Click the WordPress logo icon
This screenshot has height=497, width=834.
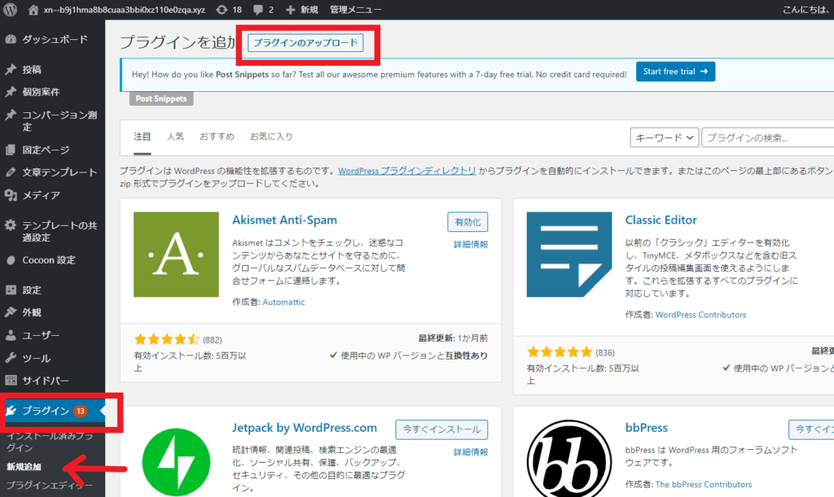coord(10,10)
